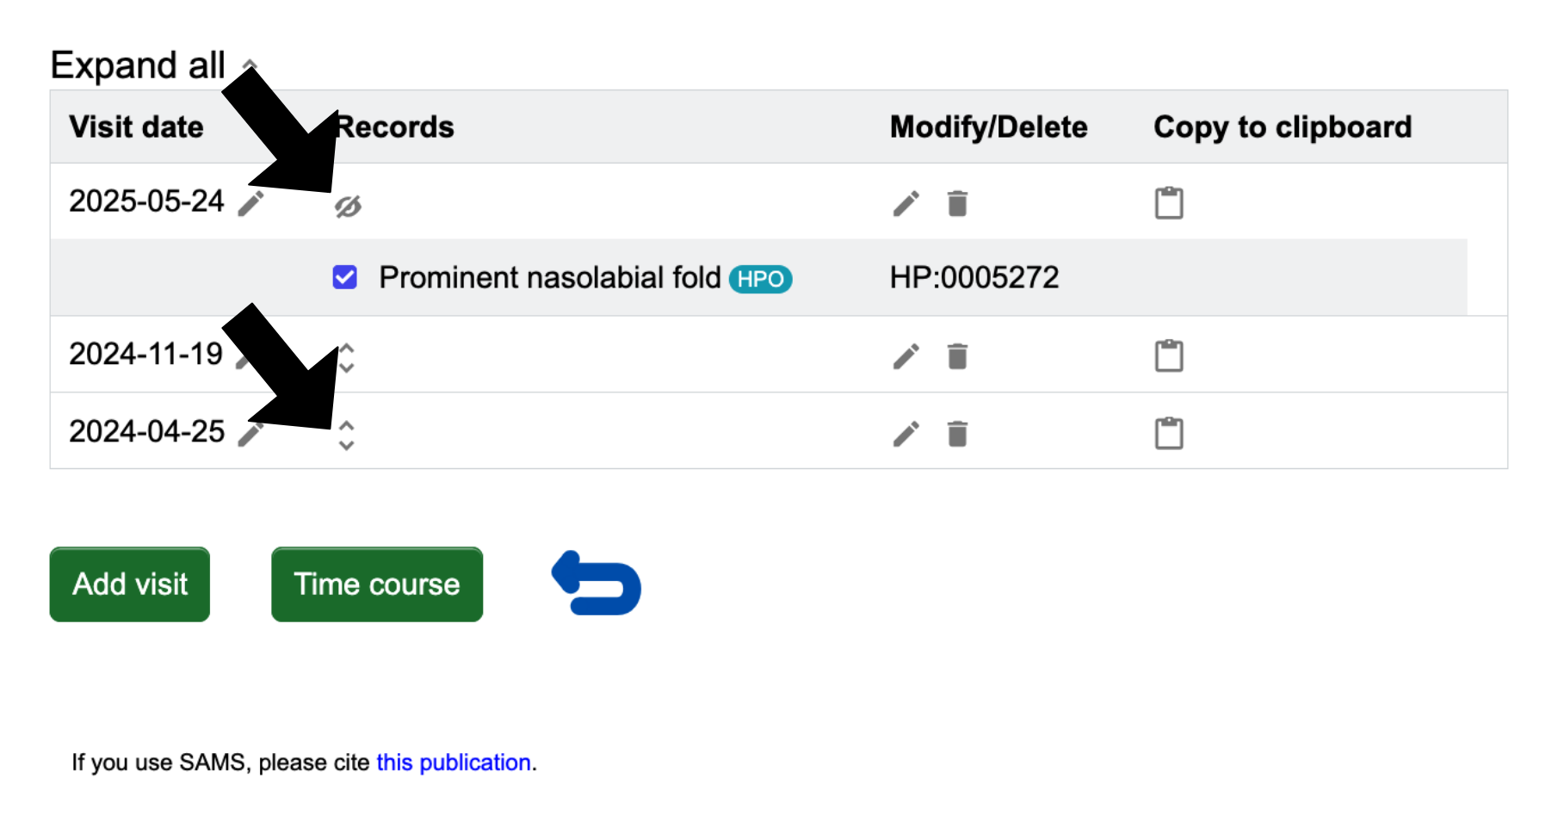
Task: Edit visit date 2024-04-25 pencil icon
Action: point(250,434)
